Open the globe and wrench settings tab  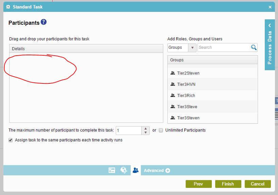click(124, 170)
